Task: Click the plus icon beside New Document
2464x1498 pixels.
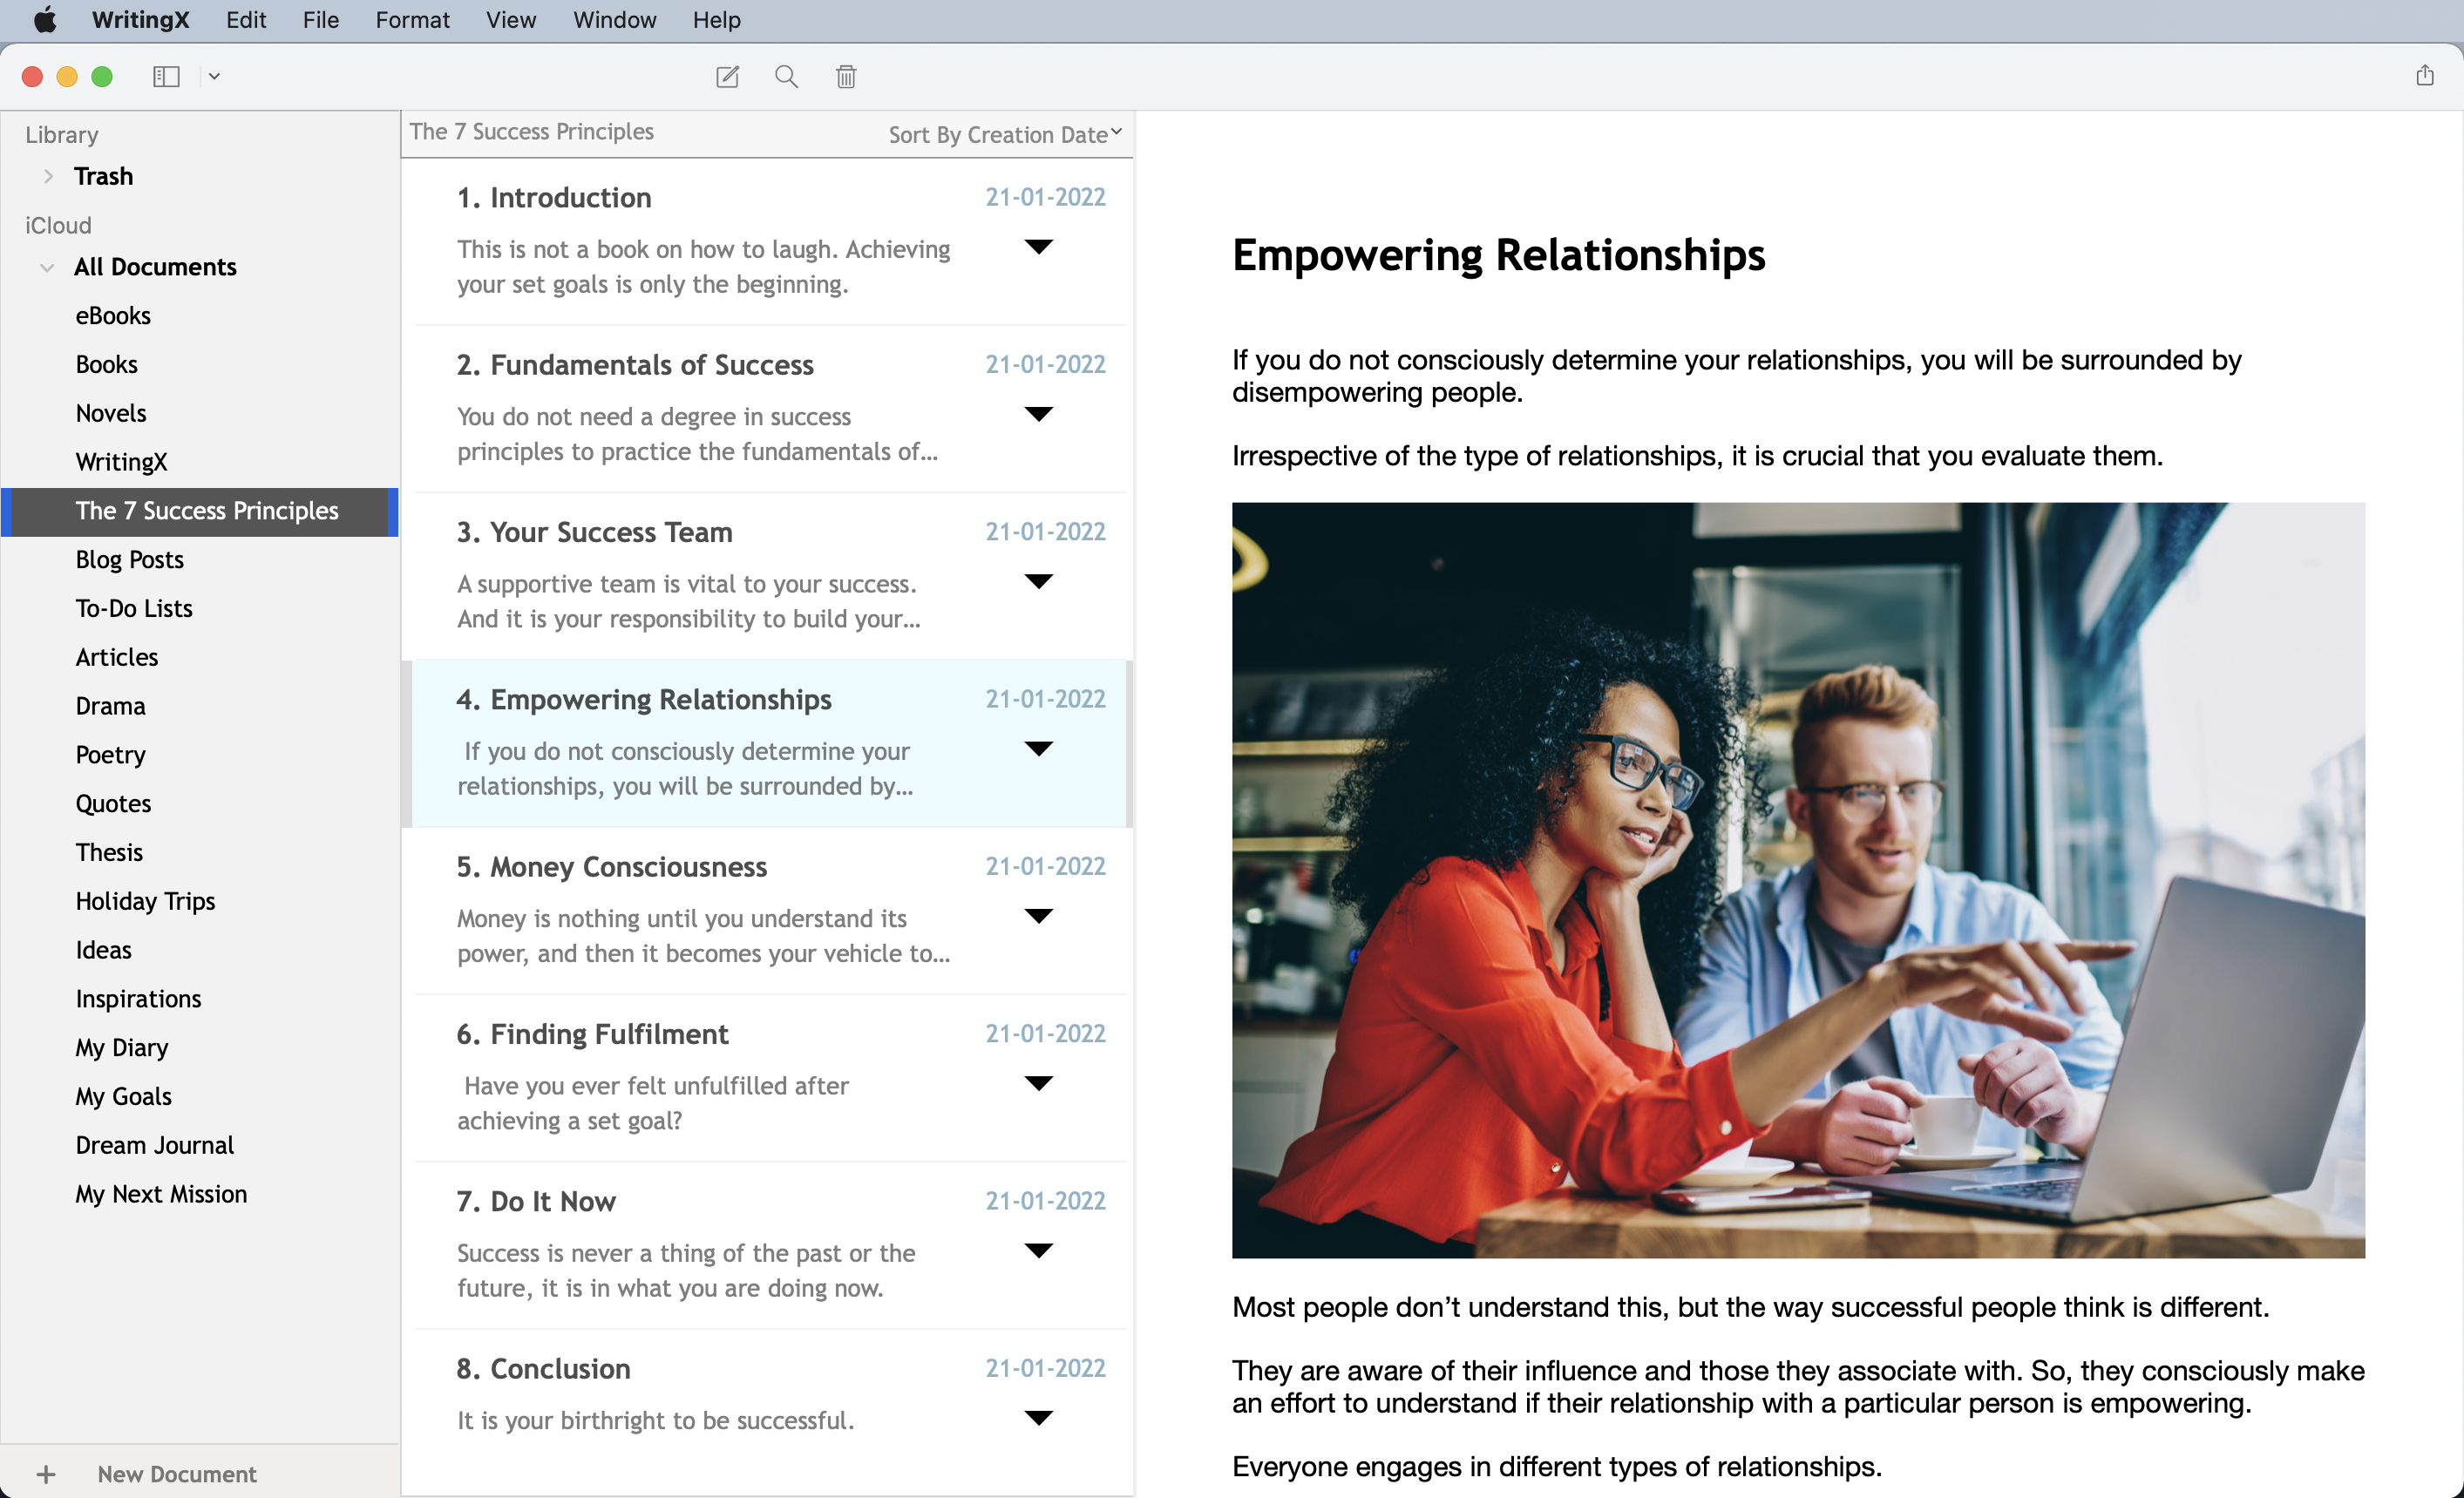Action: coord(46,1474)
